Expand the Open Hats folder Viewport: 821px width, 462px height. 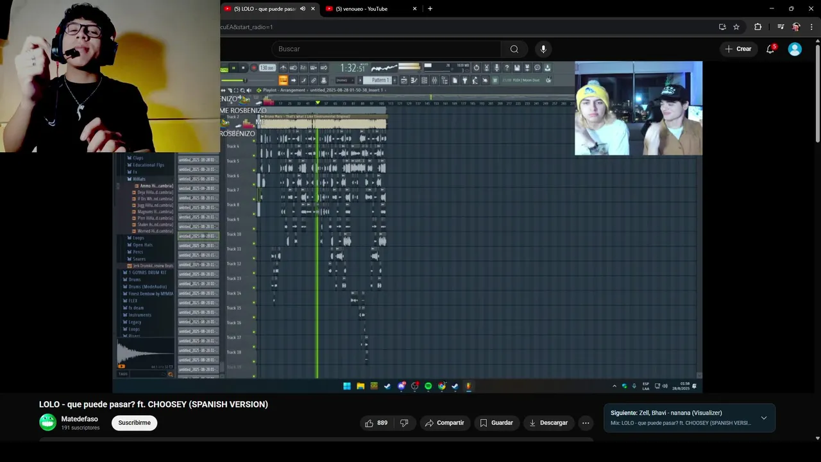point(140,244)
